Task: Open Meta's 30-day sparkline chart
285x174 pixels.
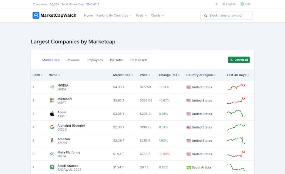Action: point(236,154)
